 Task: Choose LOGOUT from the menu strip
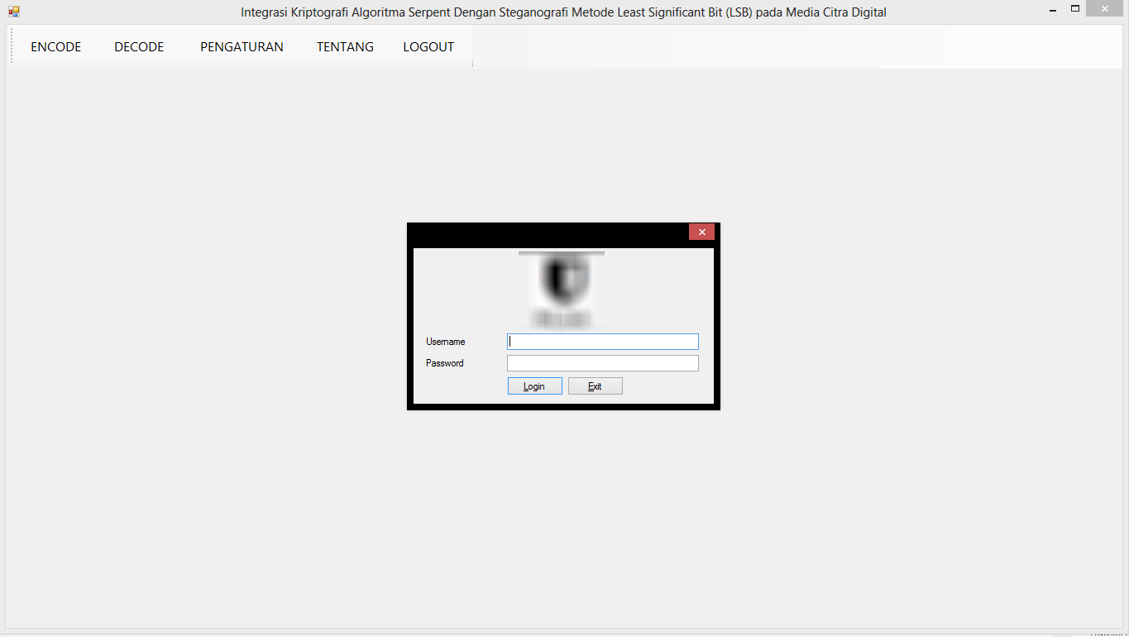pyautogui.click(x=428, y=47)
